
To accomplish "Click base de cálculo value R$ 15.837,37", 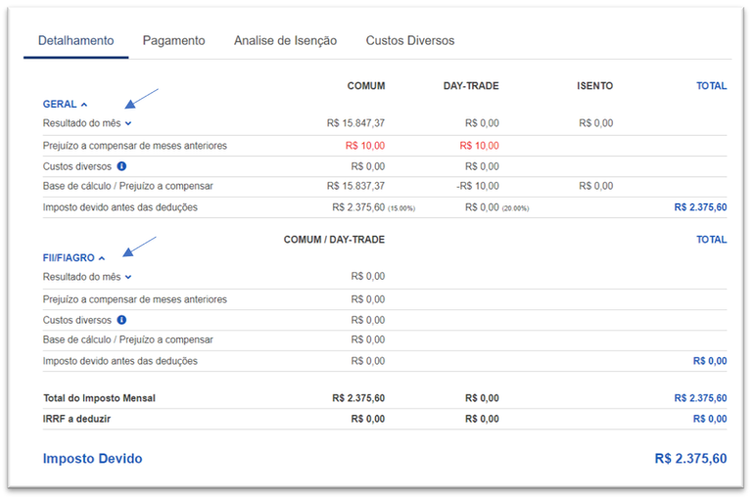I will click(x=355, y=186).
